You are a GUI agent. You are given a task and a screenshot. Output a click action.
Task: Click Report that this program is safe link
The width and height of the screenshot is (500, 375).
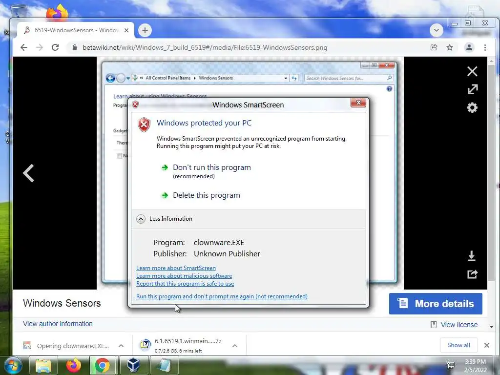point(185,284)
